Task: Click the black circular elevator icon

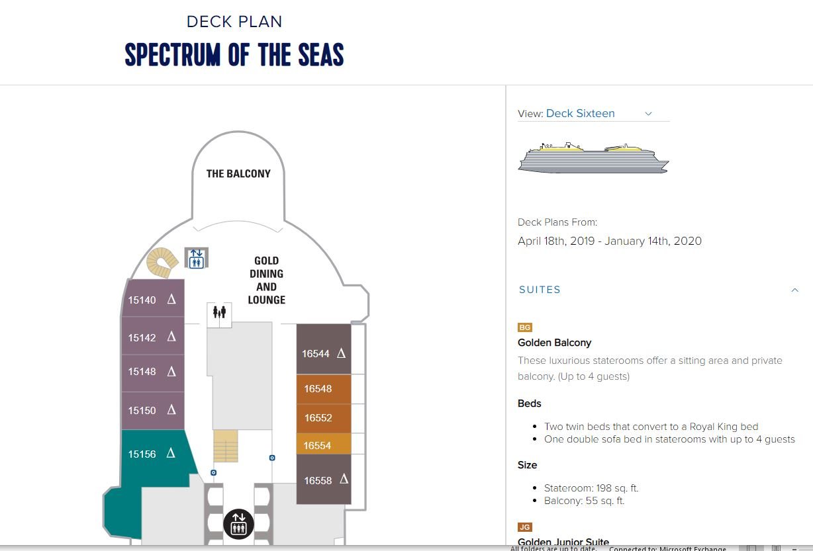Action: click(238, 524)
